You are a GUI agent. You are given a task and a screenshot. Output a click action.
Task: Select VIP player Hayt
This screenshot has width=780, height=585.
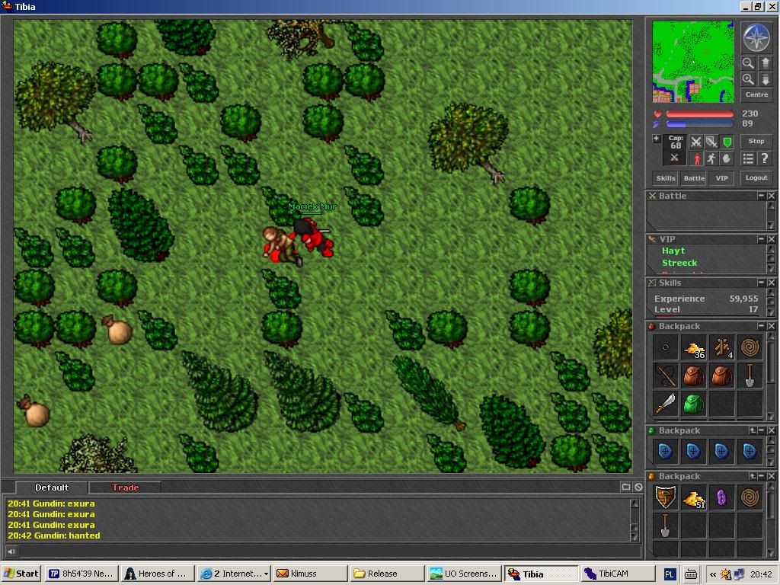pos(673,251)
